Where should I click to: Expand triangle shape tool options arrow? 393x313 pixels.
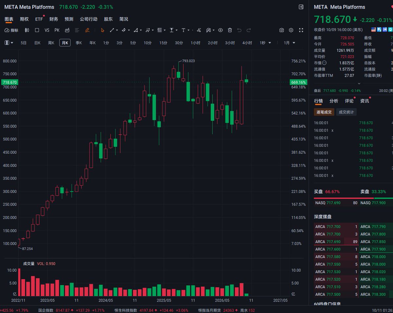(140, 30)
